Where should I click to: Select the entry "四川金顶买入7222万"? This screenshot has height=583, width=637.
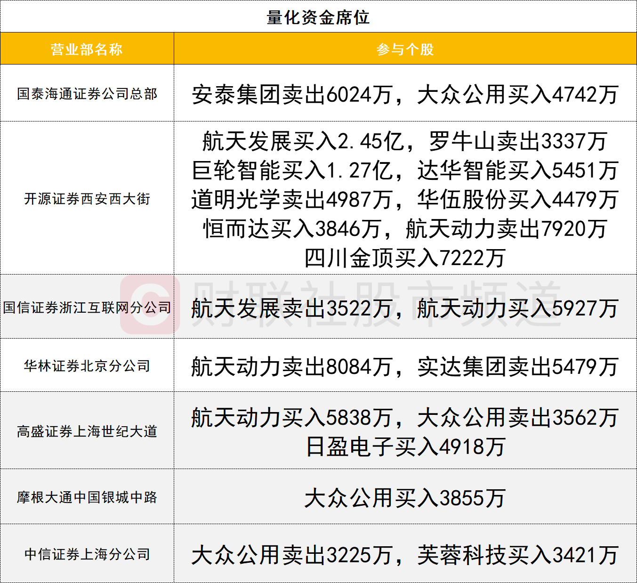coord(405,258)
